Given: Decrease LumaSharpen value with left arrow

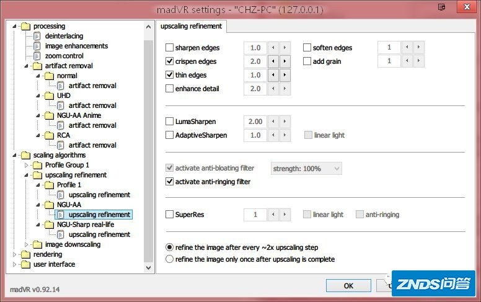Looking at the screenshot, I should 273,122.
